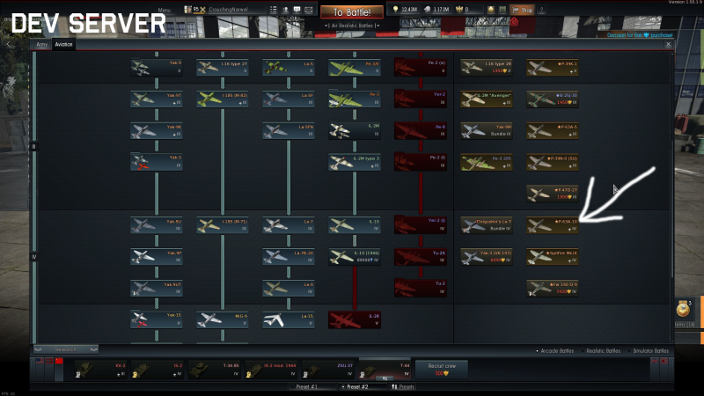
Task: Click the Recruit crew slot
Action: click(x=442, y=370)
